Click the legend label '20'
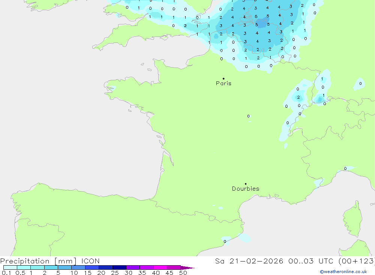 (101, 273)
